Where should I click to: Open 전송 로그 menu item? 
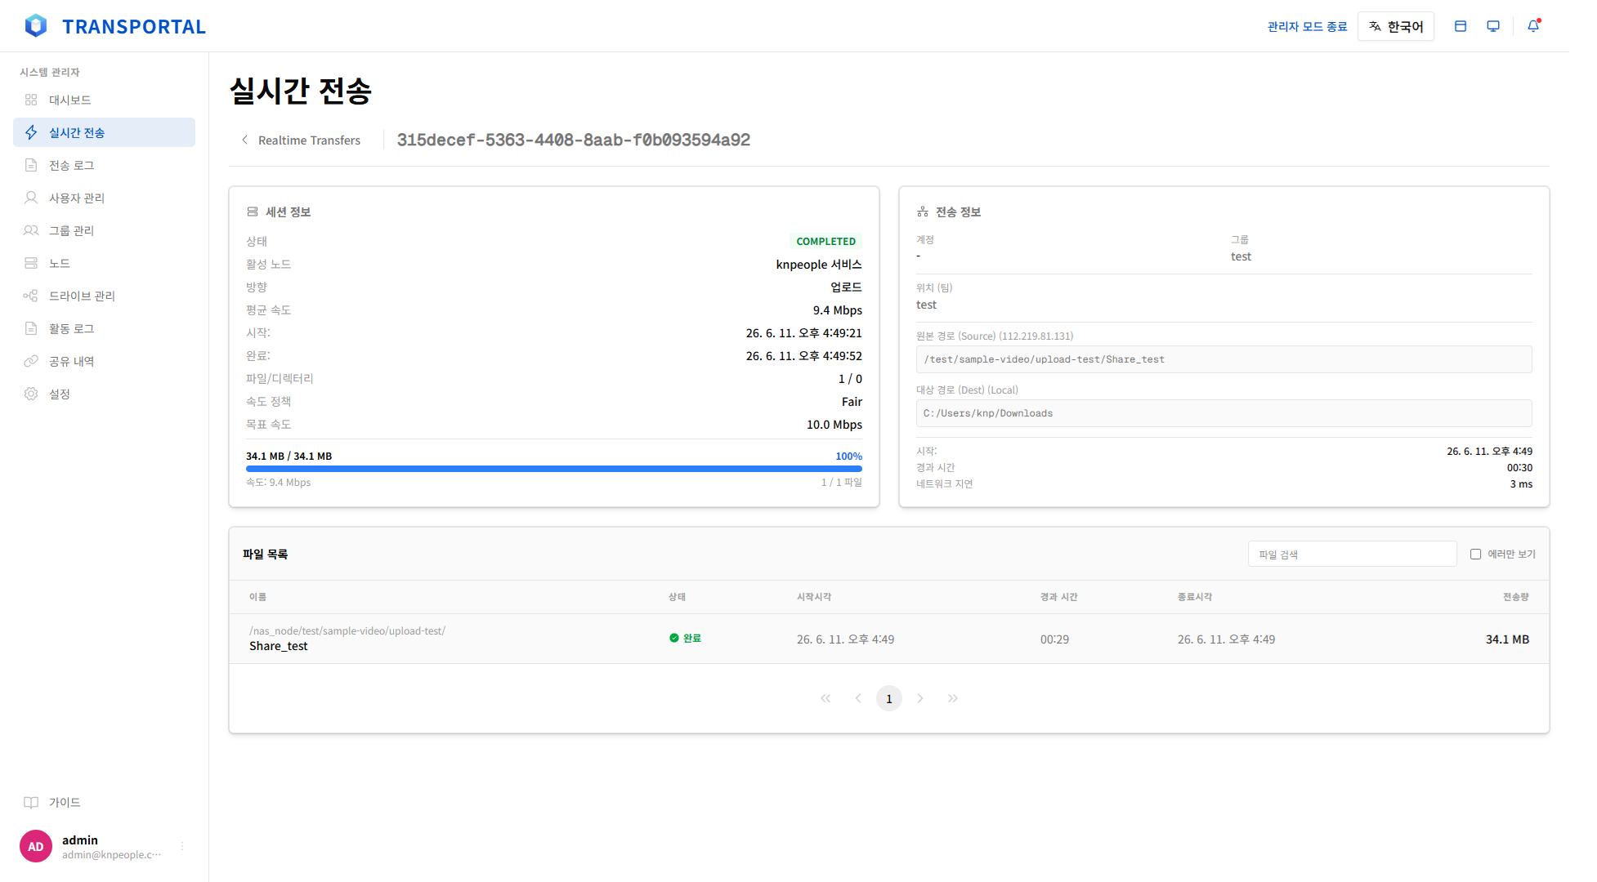[x=104, y=165]
